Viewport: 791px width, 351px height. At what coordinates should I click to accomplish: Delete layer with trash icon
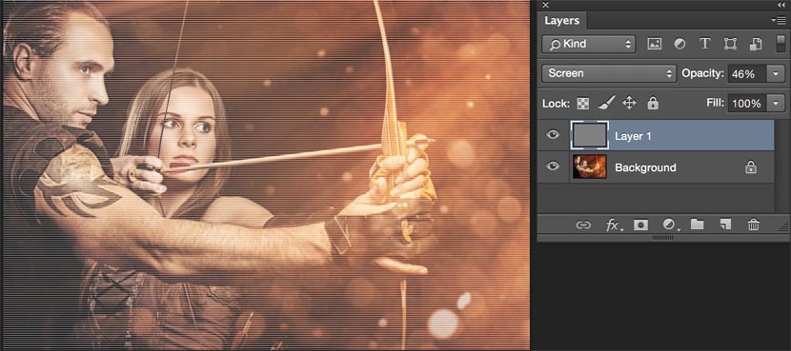point(754,224)
